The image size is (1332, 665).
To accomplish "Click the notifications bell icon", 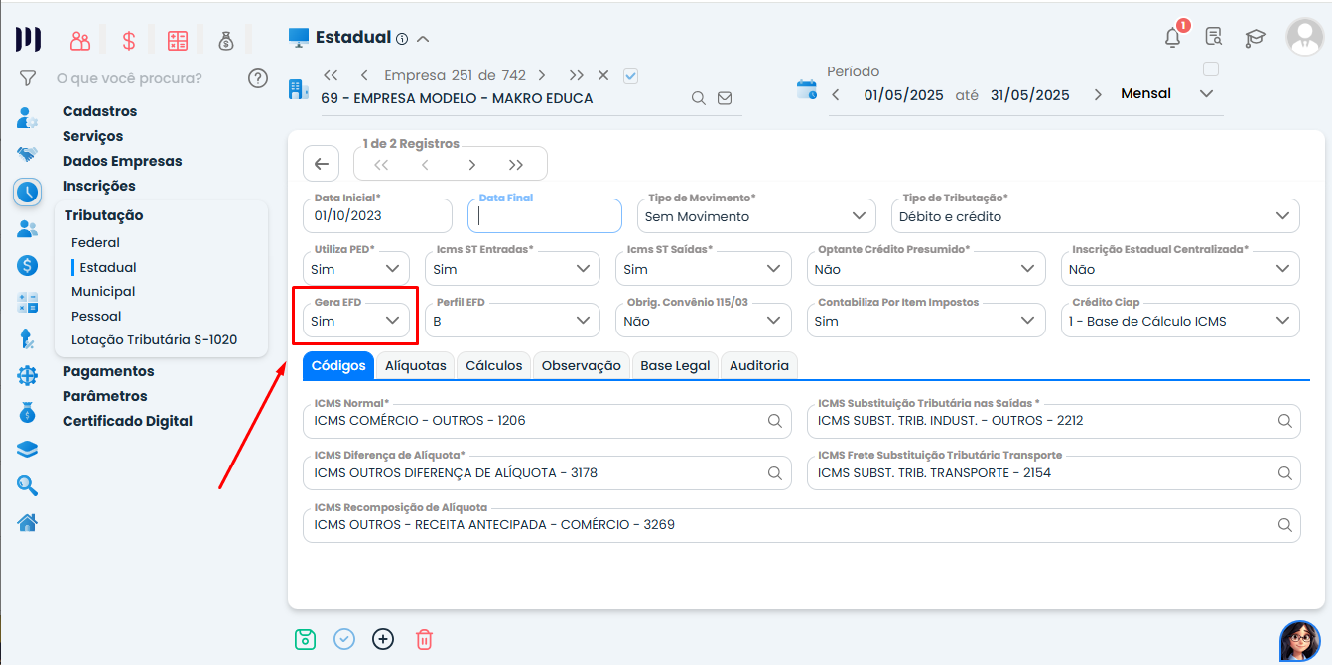I will tap(1173, 38).
